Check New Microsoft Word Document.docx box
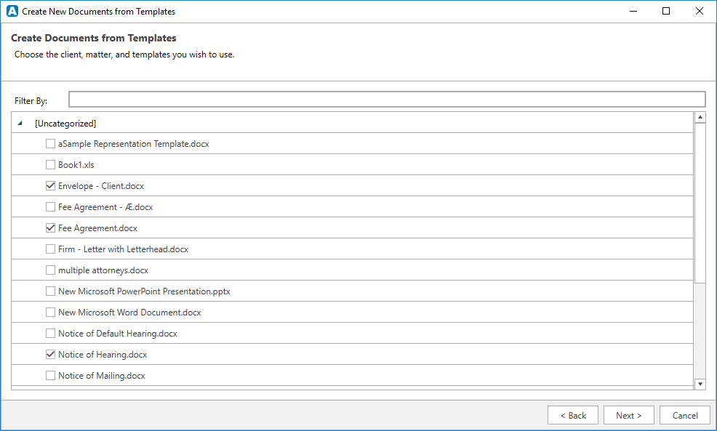The image size is (717, 431). [50, 313]
